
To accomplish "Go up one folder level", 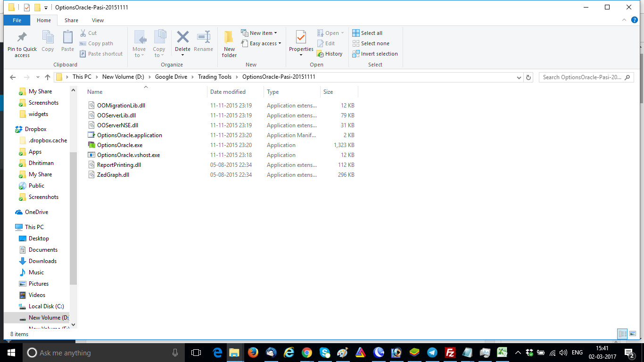I will 48,77.
